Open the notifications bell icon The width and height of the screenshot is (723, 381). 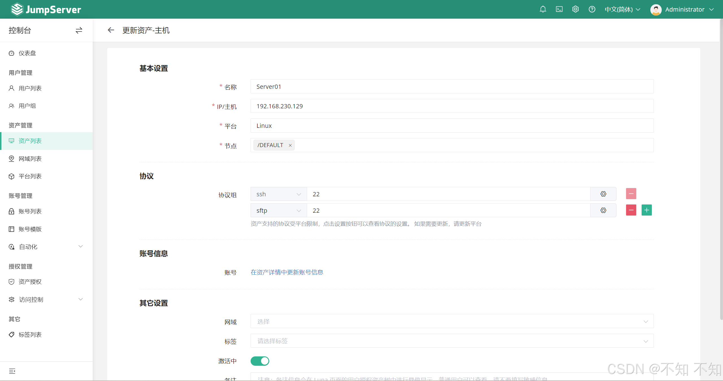pos(543,9)
